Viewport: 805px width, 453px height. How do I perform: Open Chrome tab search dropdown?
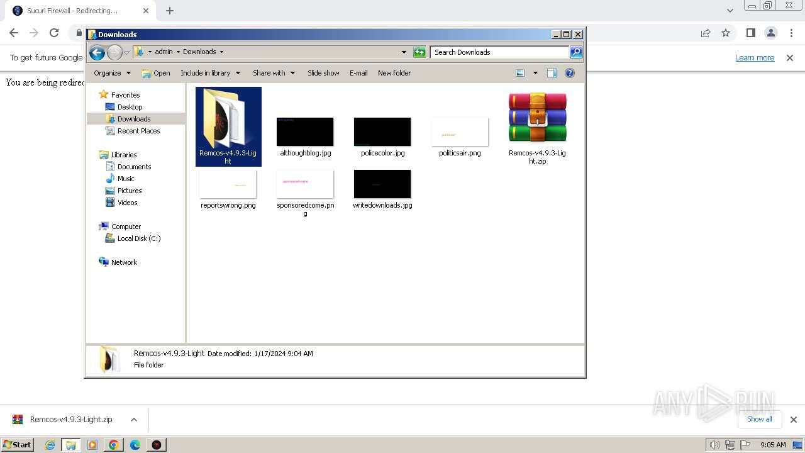coord(730,11)
